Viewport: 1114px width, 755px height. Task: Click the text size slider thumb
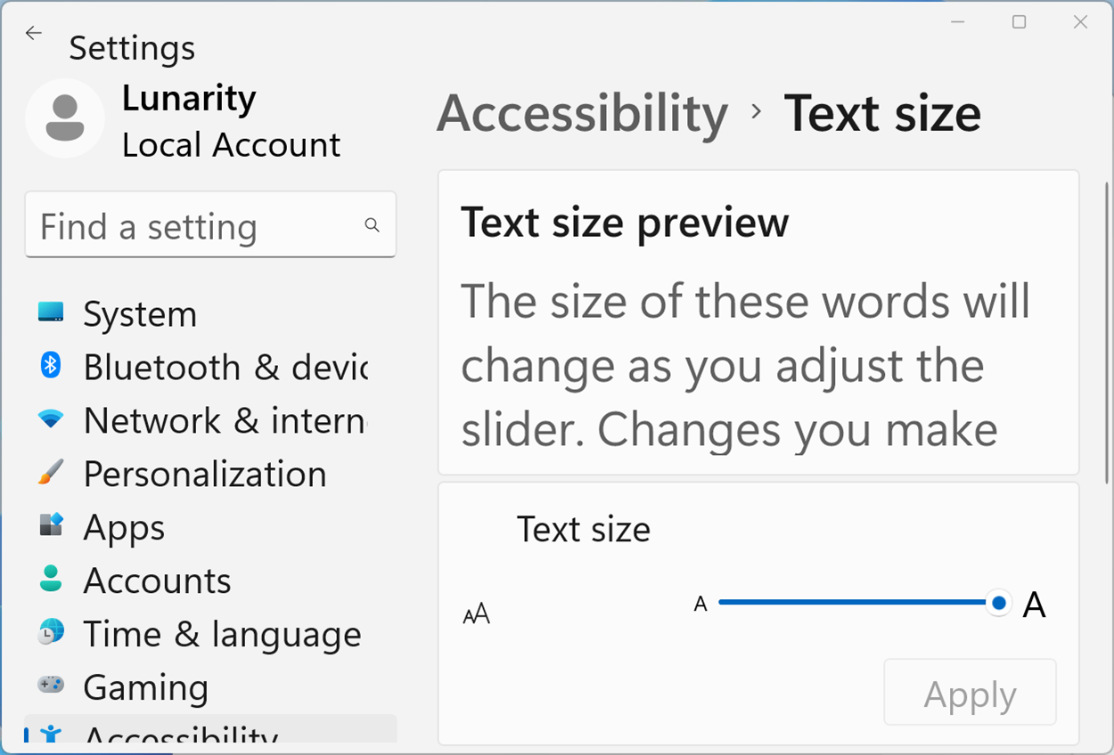click(999, 604)
